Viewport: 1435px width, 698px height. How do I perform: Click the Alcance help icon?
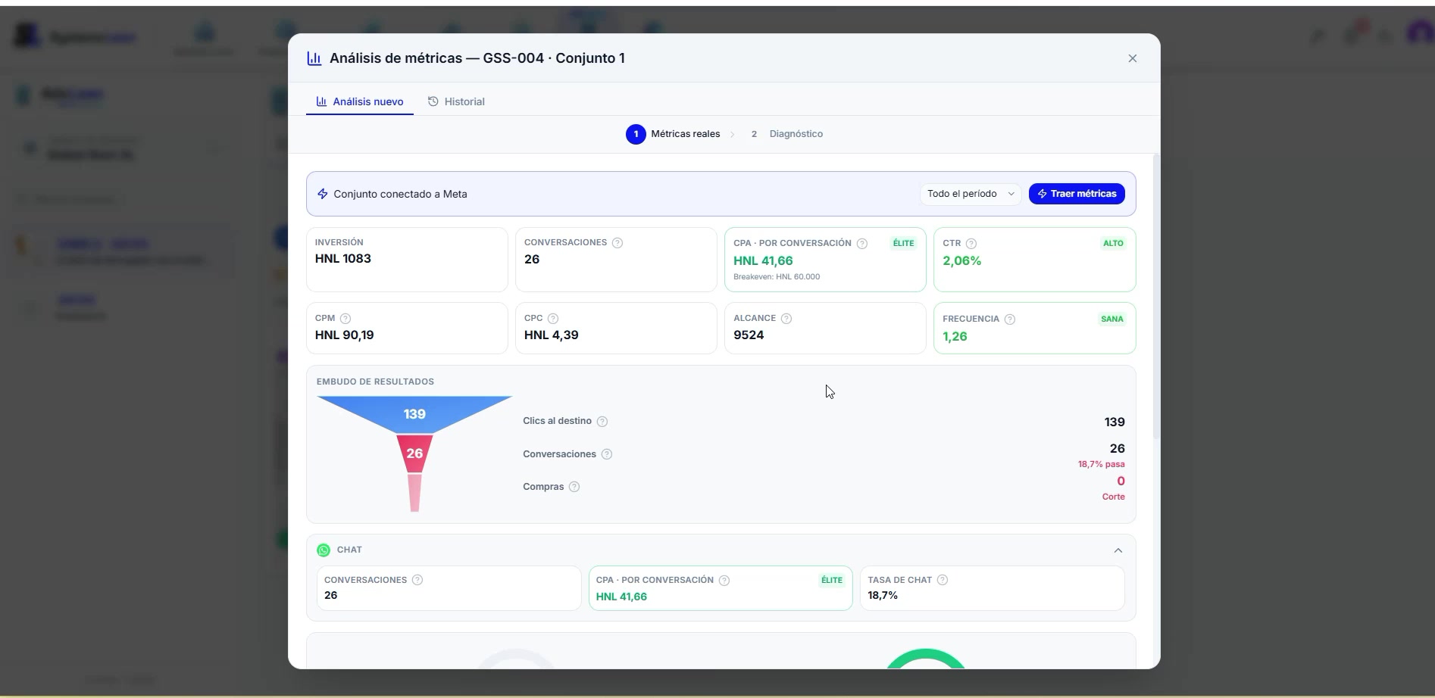[786, 319]
